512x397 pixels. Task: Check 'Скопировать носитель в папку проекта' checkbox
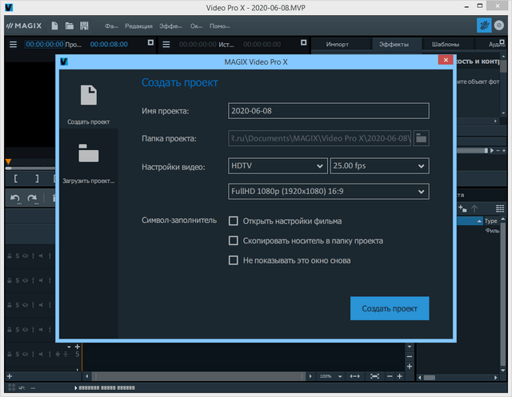[233, 241]
